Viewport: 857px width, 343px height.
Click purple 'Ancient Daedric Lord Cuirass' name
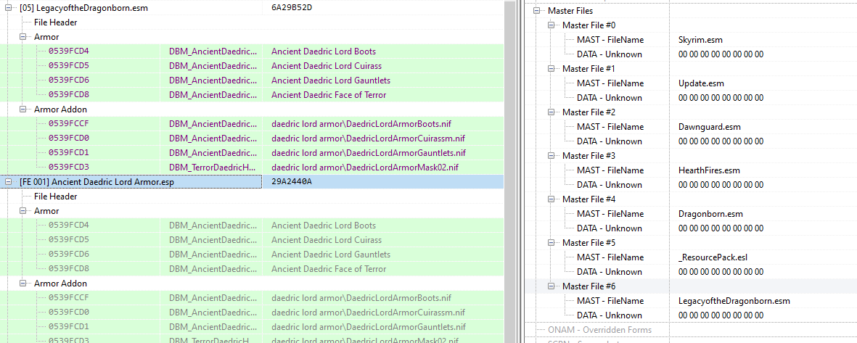pos(327,66)
